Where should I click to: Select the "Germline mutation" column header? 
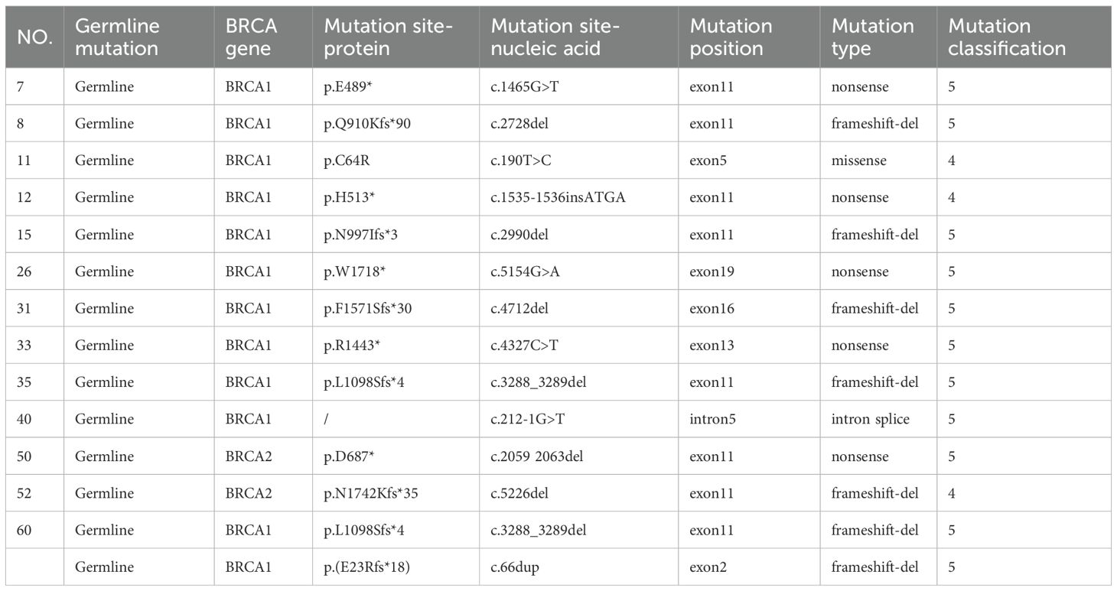click(x=117, y=37)
